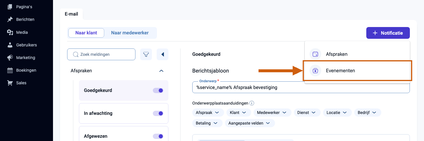Click the Berichten pin icon
This screenshot has width=424, height=141.
tap(10, 19)
